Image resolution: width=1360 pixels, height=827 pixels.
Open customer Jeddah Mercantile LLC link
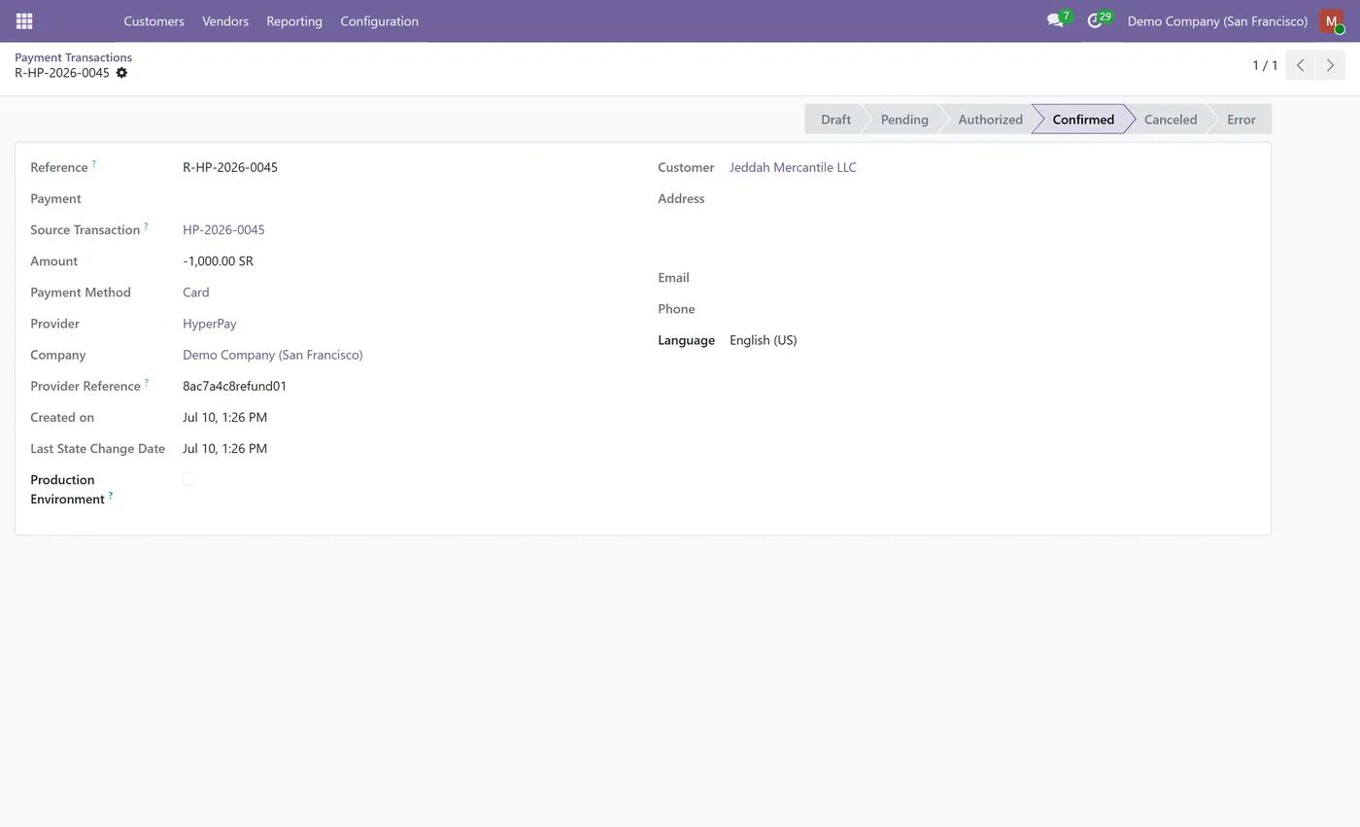tap(793, 167)
